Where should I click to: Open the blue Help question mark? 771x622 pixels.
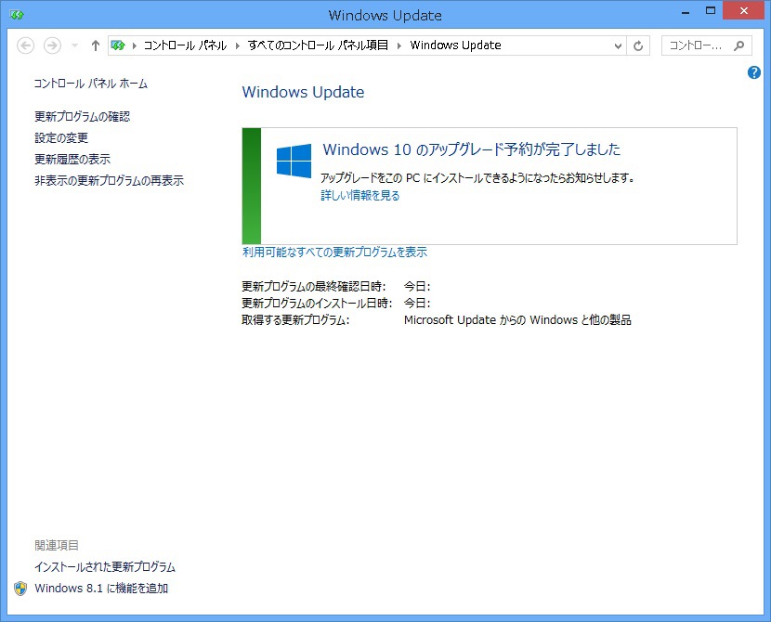pos(753,72)
